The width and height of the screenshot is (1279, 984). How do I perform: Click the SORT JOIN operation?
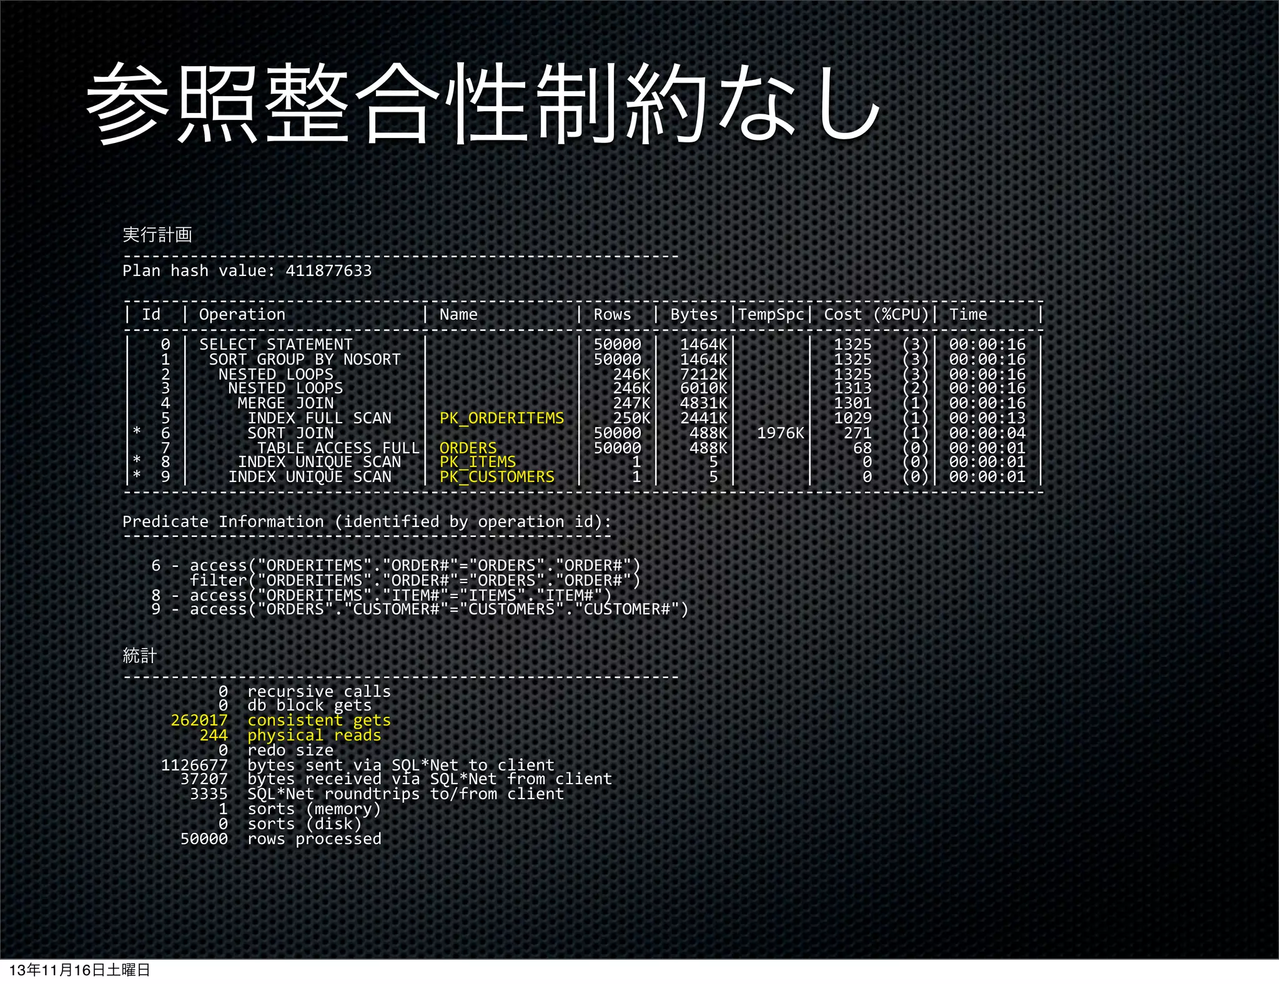(x=290, y=433)
